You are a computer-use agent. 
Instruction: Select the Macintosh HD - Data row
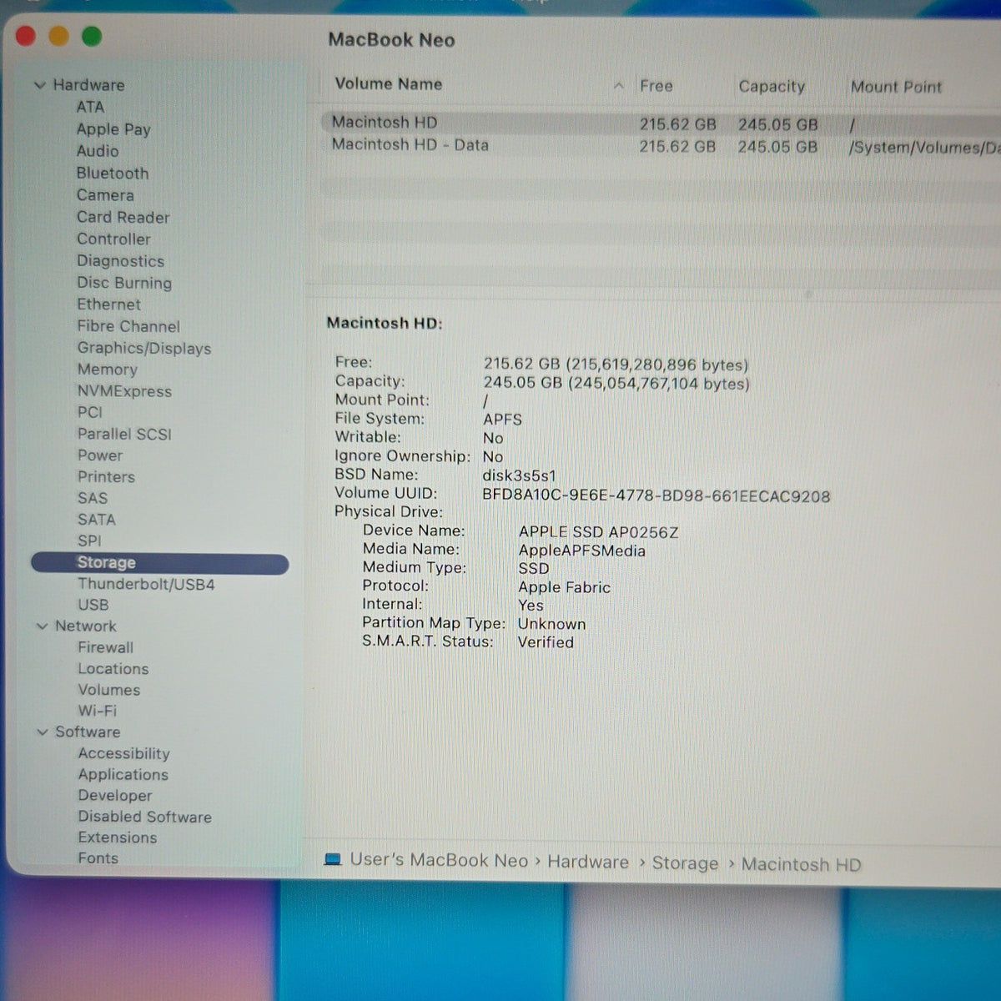coord(660,146)
